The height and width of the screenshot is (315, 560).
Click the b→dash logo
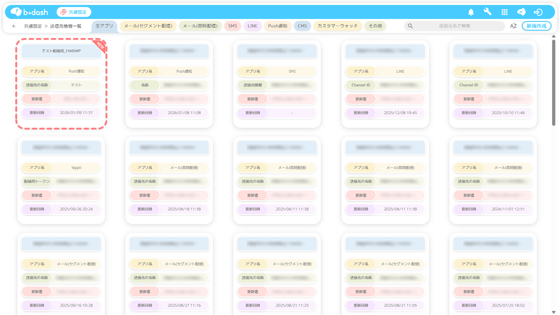tap(29, 12)
